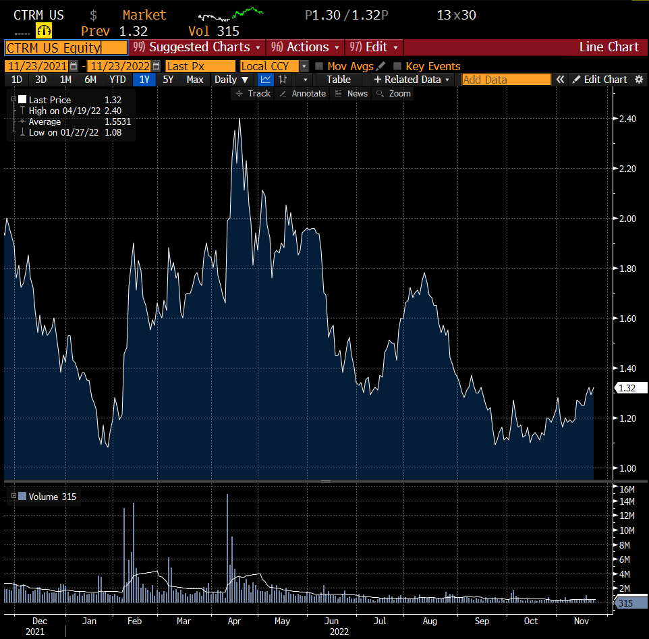649x639 pixels.
Task: Enable the Key Events checkbox
Action: pos(397,66)
